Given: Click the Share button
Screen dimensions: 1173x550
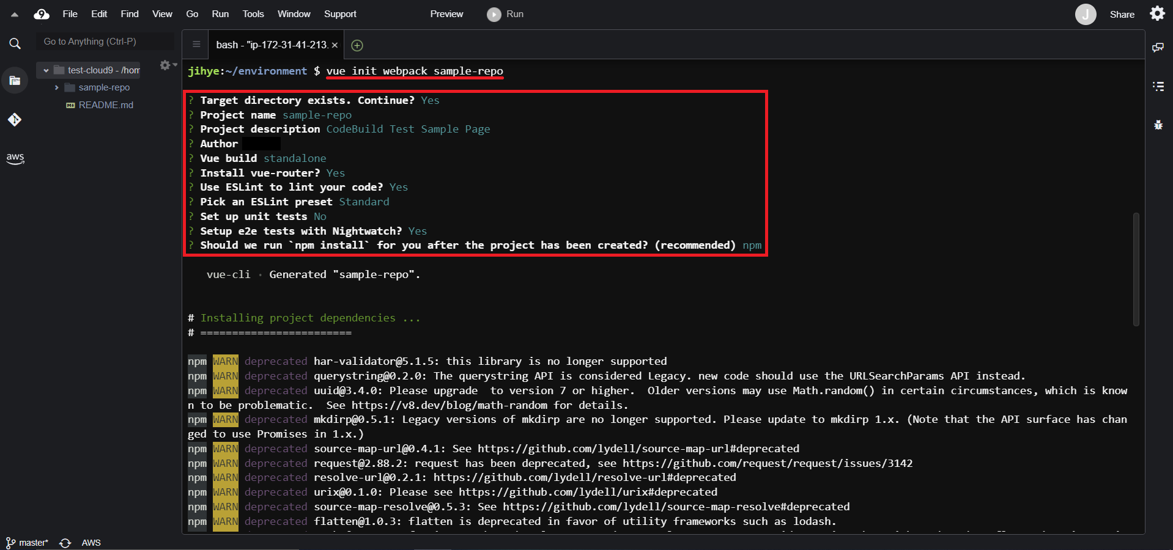Looking at the screenshot, I should click(x=1122, y=14).
